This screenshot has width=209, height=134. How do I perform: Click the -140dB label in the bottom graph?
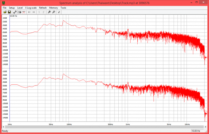click(x=5, y=118)
